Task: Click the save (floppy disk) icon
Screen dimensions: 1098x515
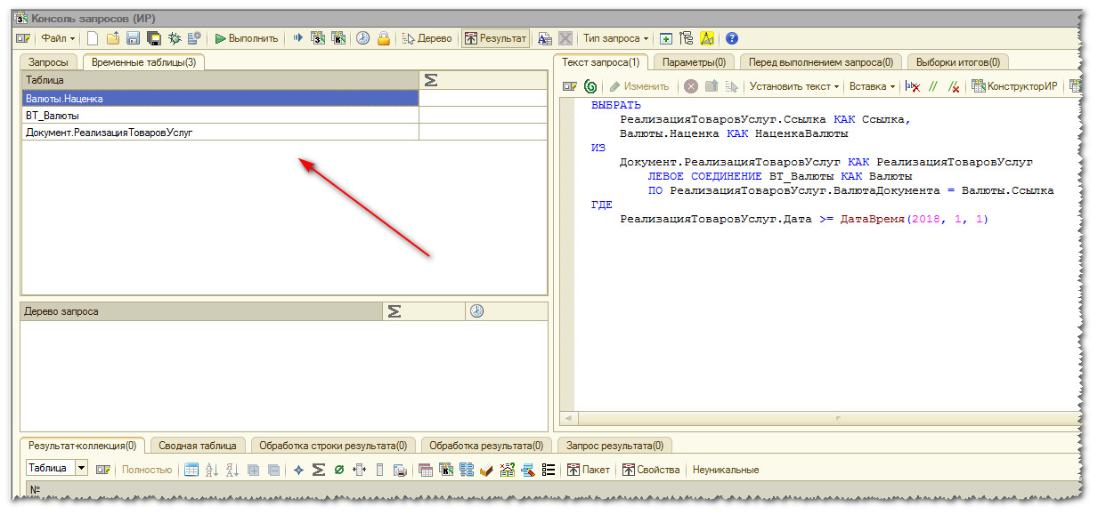Action: 133,38
